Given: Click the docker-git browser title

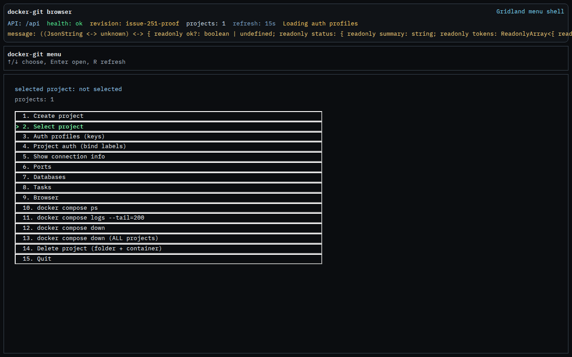Looking at the screenshot, I should (40, 12).
